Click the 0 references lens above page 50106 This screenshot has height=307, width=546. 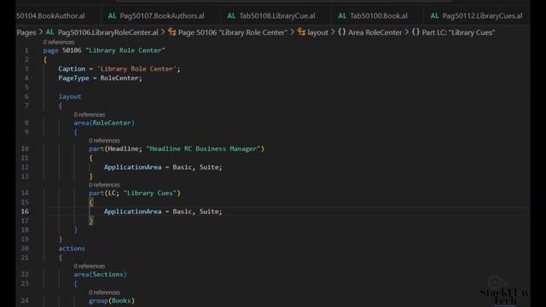point(59,42)
